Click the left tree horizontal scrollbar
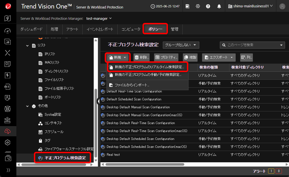This screenshot has width=289, height=177. coord(54,165)
